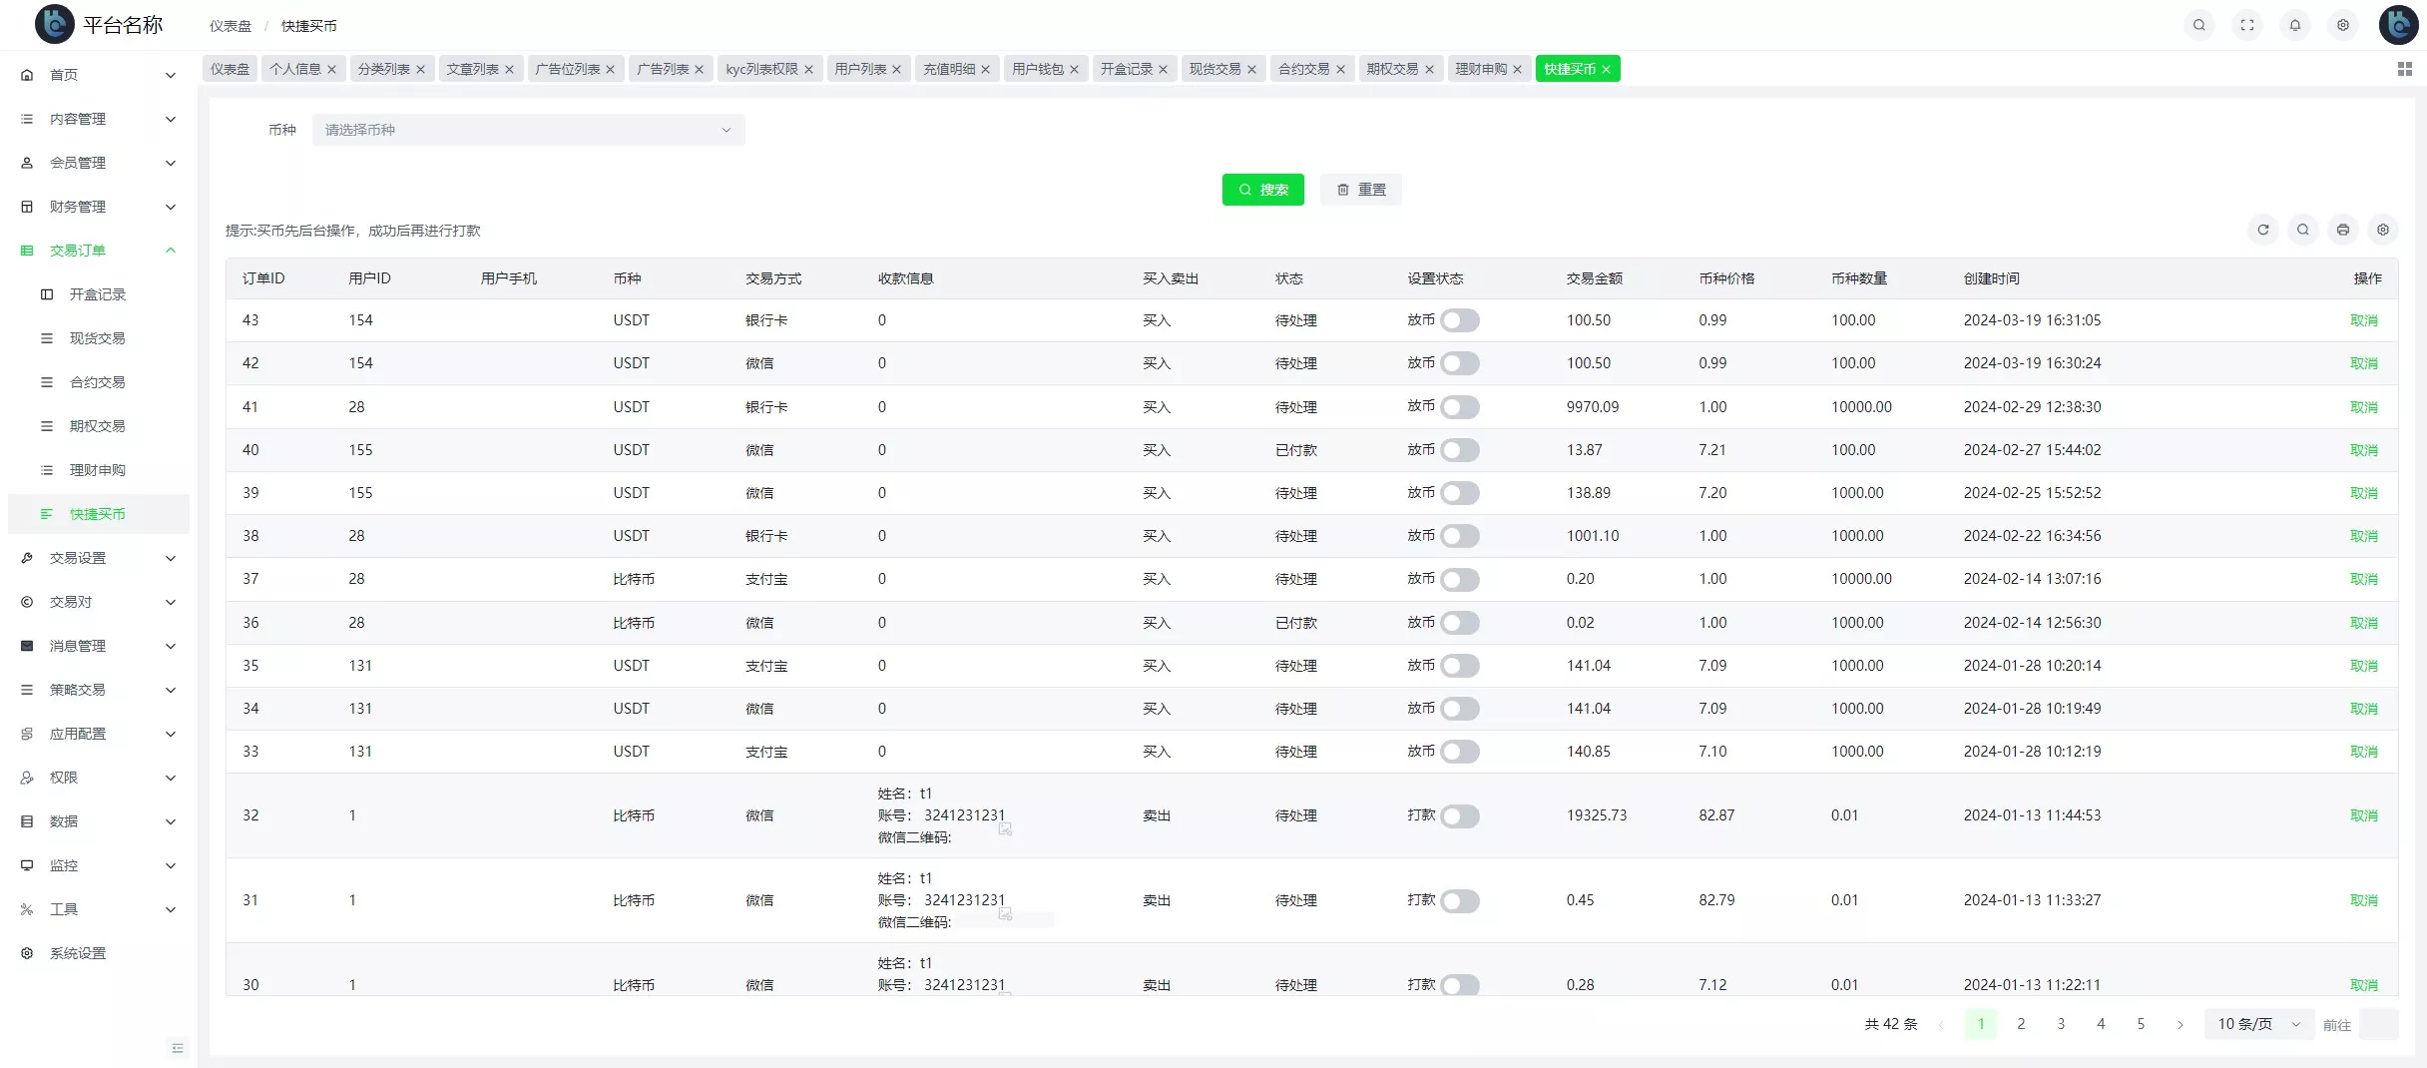This screenshot has height=1068, width=2427.
Task: Open the tab grid menu icon
Action: pyautogui.click(x=2404, y=69)
